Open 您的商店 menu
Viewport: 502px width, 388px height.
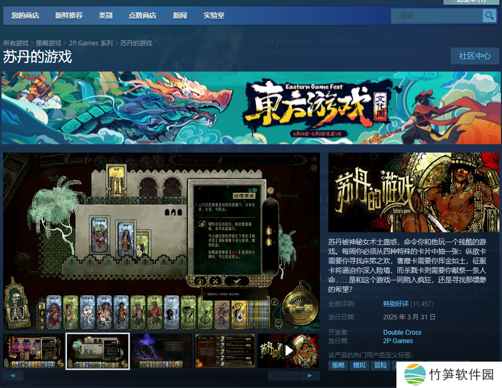(x=25, y=15)
